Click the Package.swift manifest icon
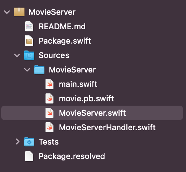 [x=29, y=41]
